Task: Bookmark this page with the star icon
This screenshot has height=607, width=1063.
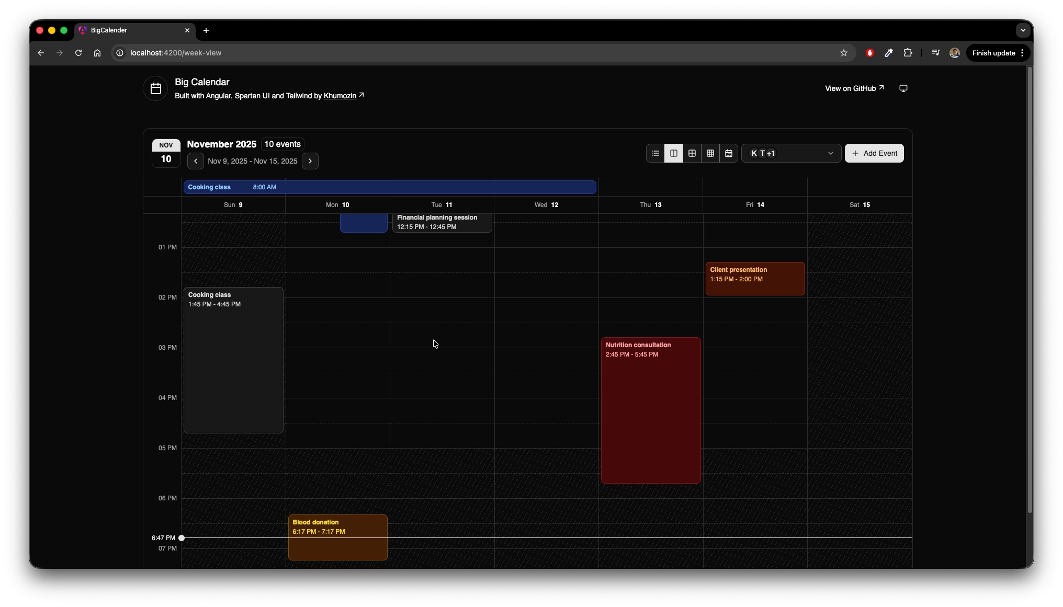Action: pos(843,53)
